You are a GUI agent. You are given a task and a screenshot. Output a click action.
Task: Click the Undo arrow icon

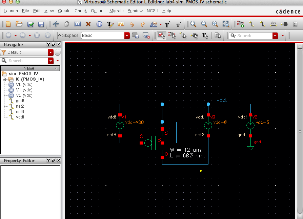point(132,24)
